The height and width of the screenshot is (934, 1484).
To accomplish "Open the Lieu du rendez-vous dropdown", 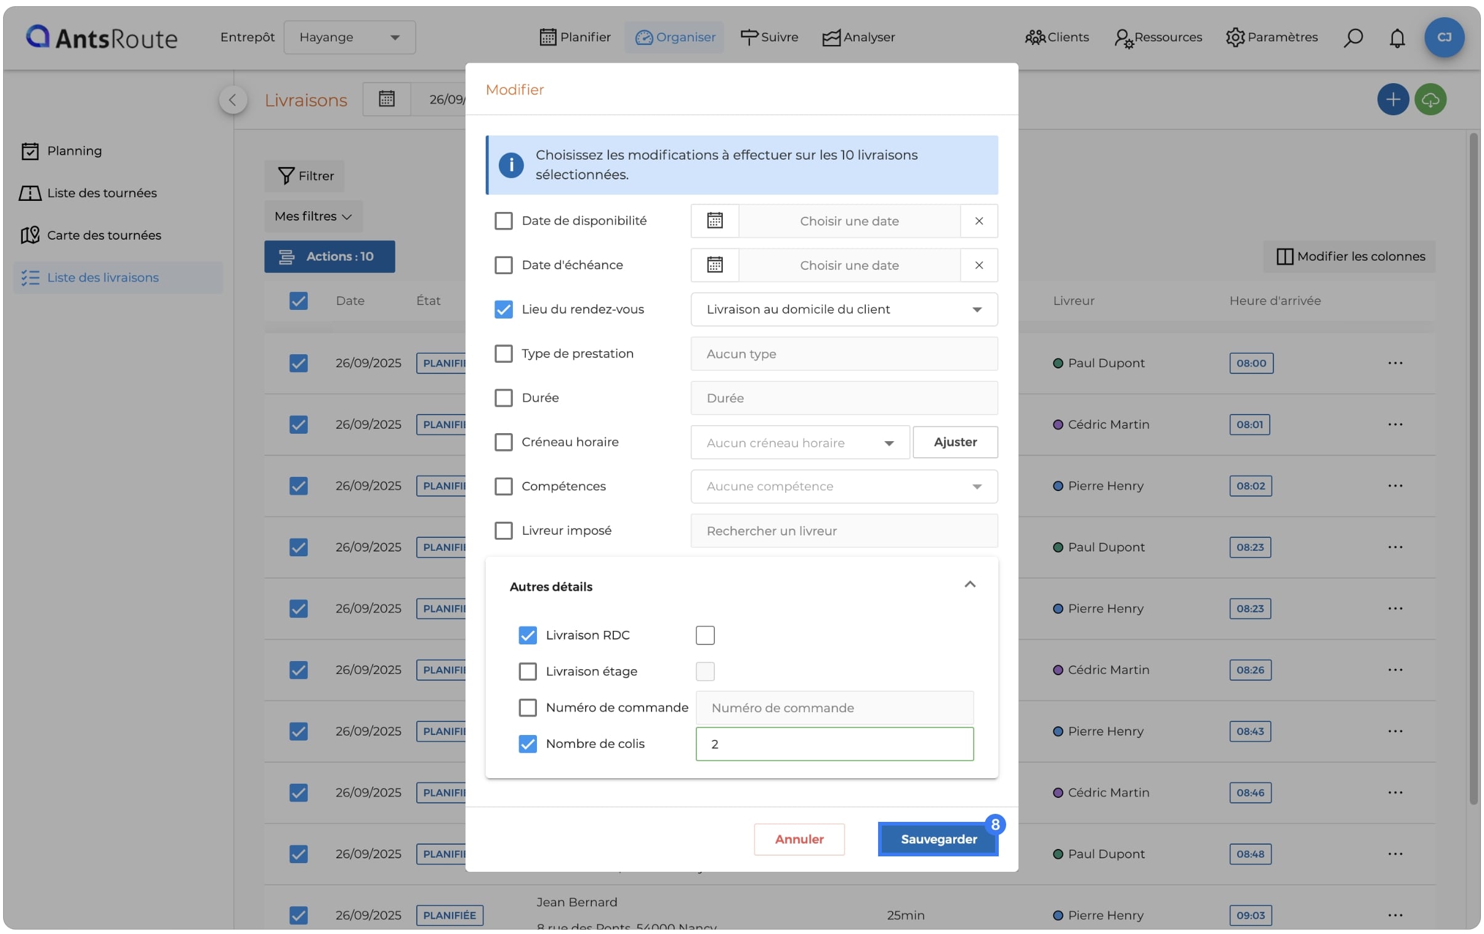I will [844, 309].
